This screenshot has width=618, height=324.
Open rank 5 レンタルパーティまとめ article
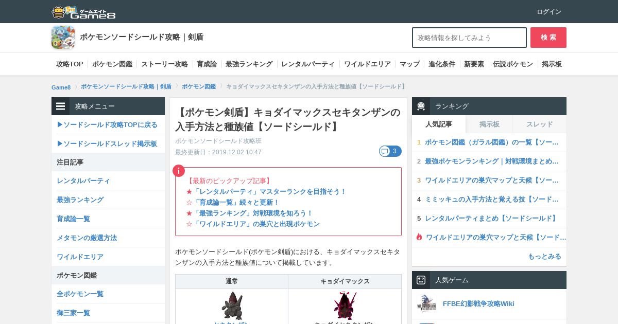492,219
